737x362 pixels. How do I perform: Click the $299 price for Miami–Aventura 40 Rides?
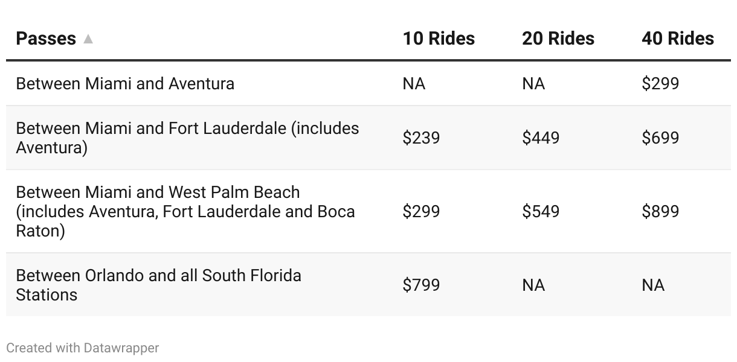(x=660, y=83)
